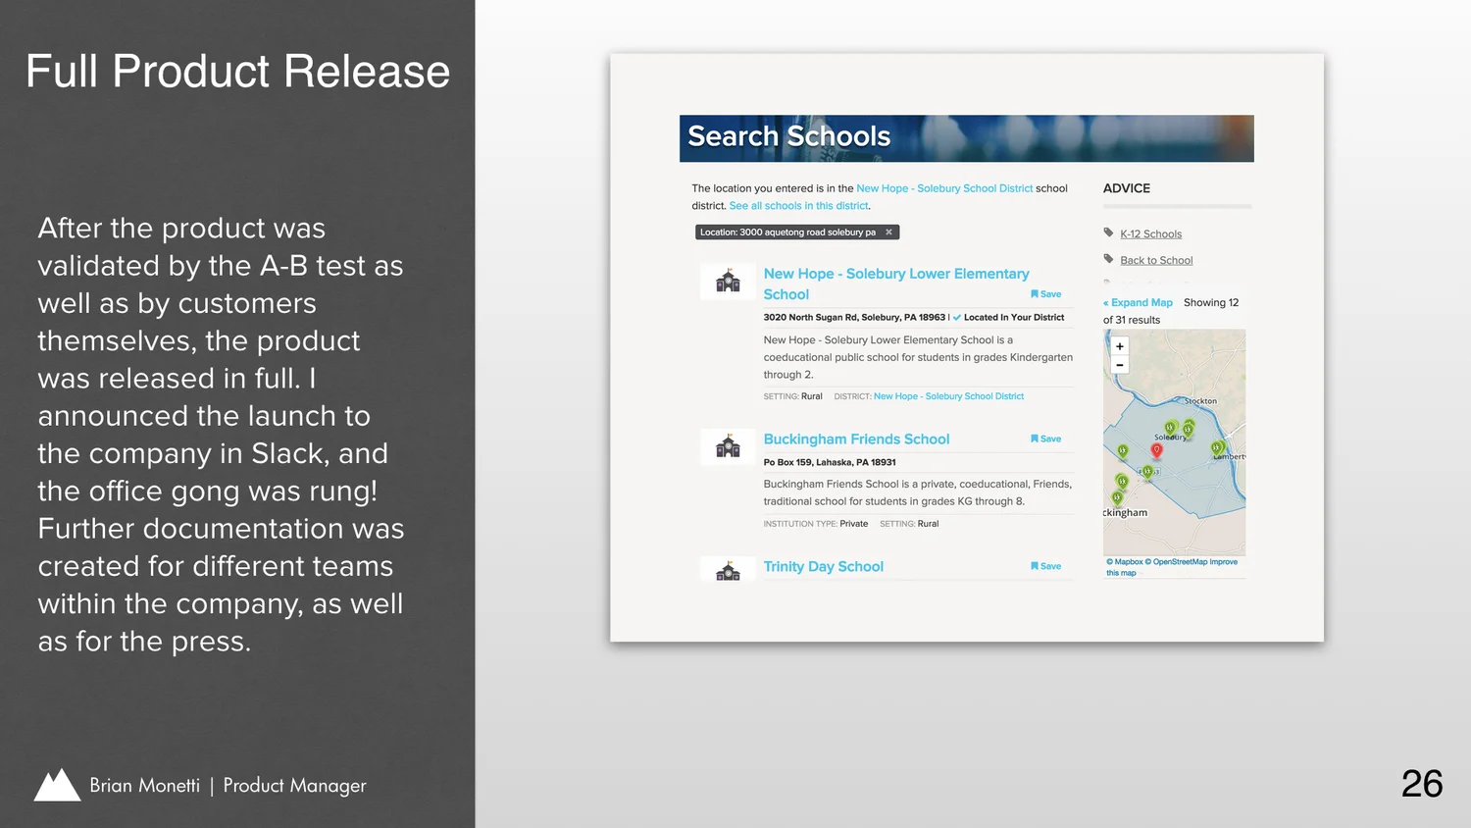Save Buckingham Friends School
Screen dimensions: 1471x828
click(x=1045, y=439)
